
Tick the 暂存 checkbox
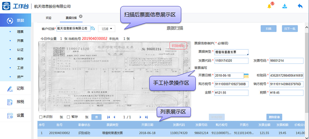(68, 117)
